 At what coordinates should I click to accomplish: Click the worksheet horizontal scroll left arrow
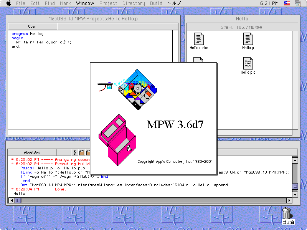(x=12, y=200)
